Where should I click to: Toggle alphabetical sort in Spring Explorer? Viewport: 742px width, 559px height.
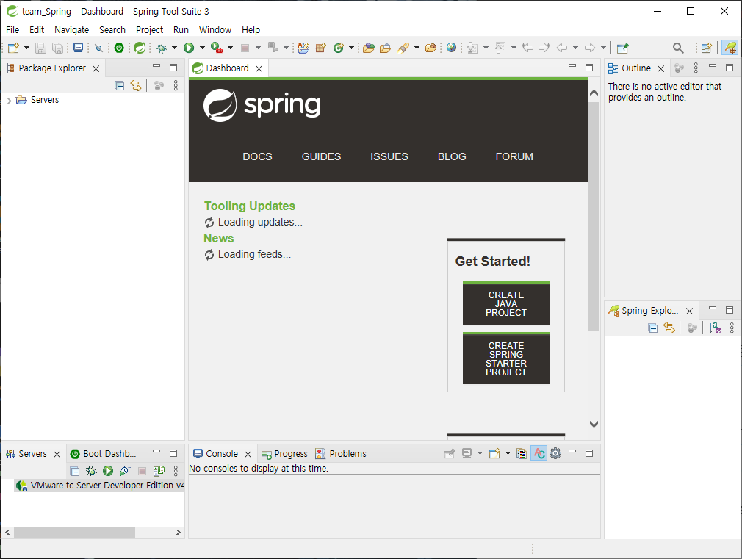click(715, 328)
